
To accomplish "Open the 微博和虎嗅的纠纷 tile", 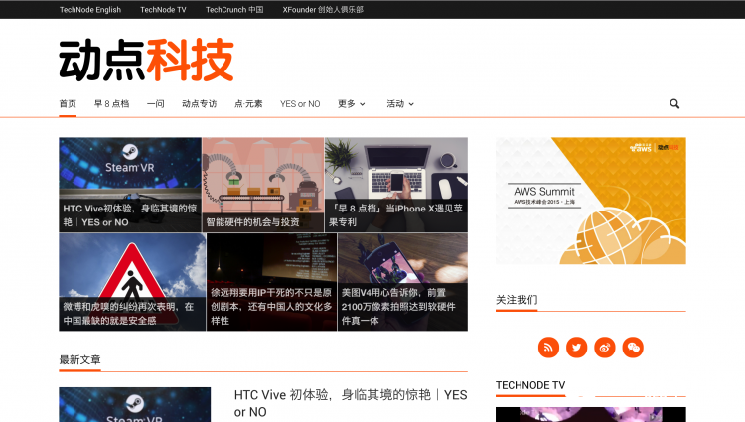I will coord(132,282).
